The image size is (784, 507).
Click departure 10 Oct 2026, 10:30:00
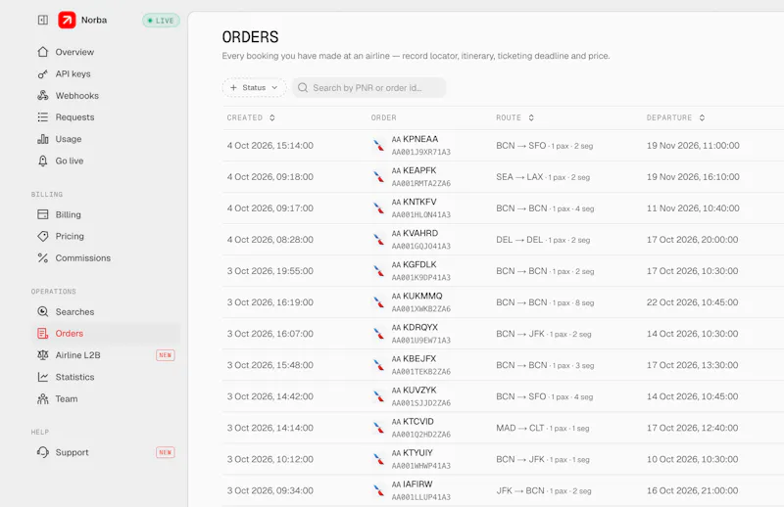click(x=692, y=459)
